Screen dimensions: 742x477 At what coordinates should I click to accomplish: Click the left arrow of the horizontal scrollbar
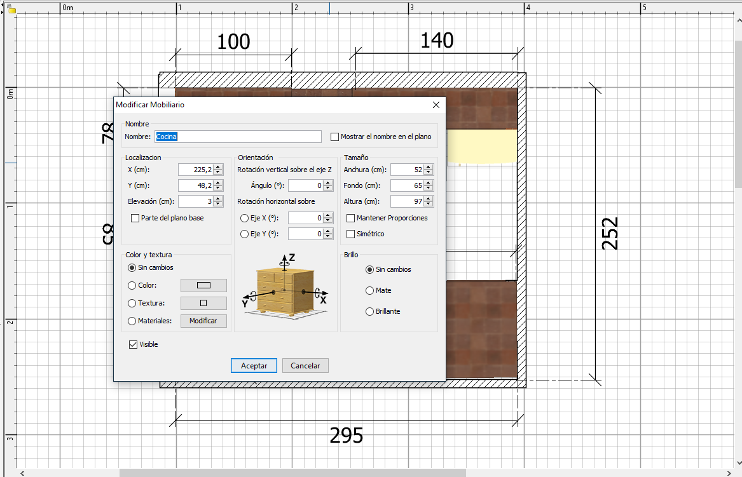pos(23,473)
